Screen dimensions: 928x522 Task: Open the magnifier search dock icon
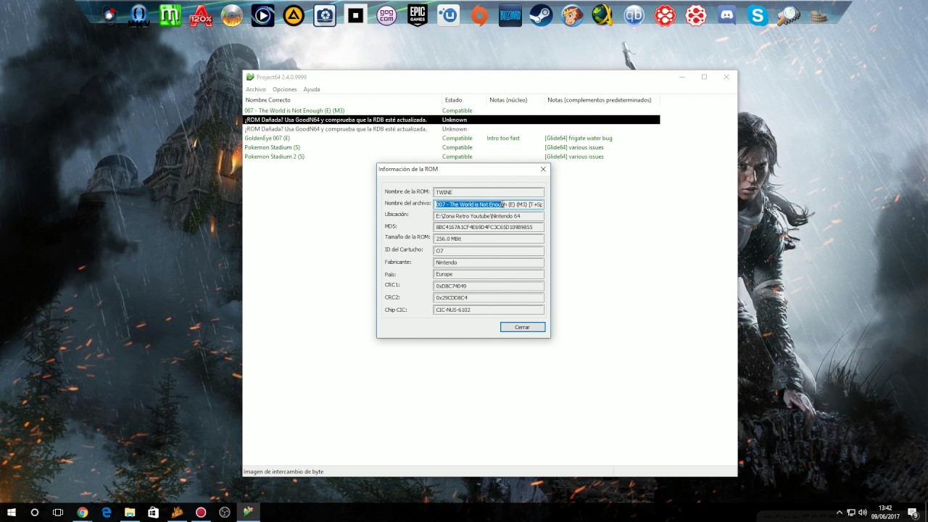(x=788, y=15)
